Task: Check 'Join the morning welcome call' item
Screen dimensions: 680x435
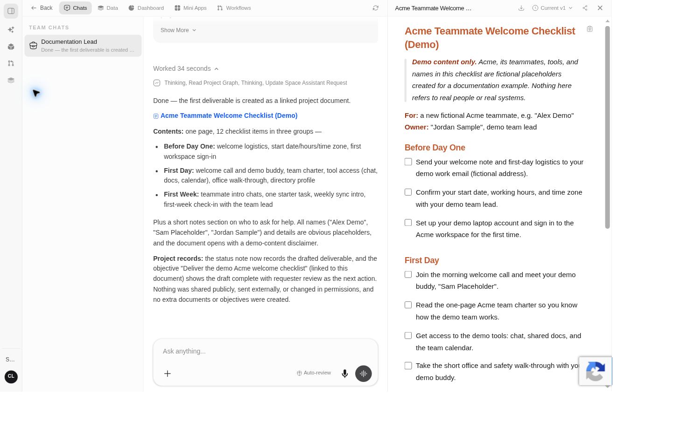Action: [x=408, y=275]
